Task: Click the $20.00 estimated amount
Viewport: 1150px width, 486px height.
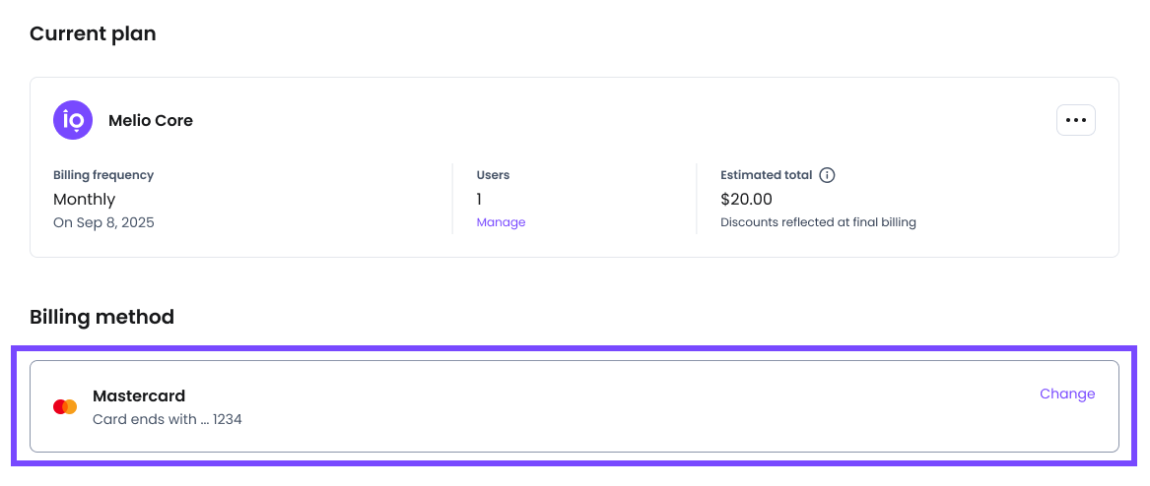Action: 746,199
